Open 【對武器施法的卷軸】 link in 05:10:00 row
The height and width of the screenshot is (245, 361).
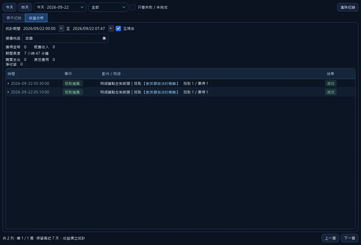[x=161, y=92]
